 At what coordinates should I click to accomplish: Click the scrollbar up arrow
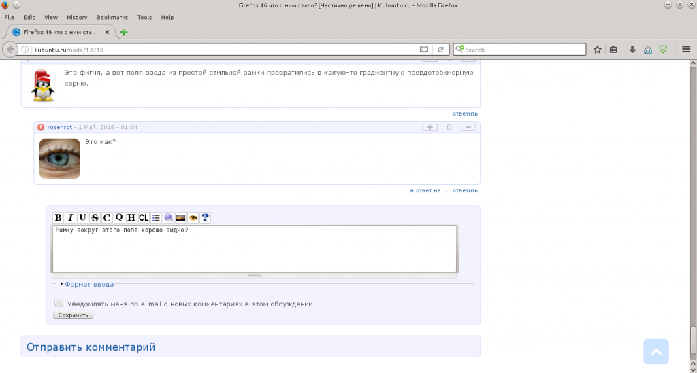(x=692, y=63)
